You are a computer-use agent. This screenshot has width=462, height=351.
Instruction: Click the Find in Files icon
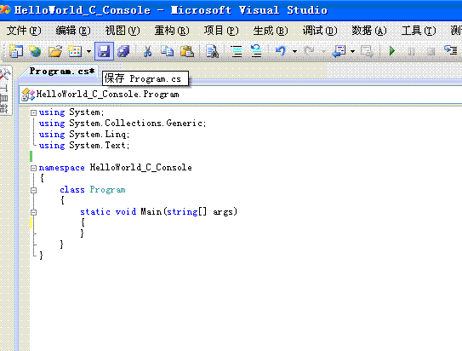coord(212,51)
